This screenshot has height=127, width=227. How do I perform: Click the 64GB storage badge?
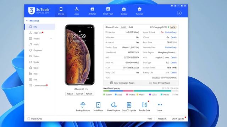pyautogui.click(x=123, y=27)
